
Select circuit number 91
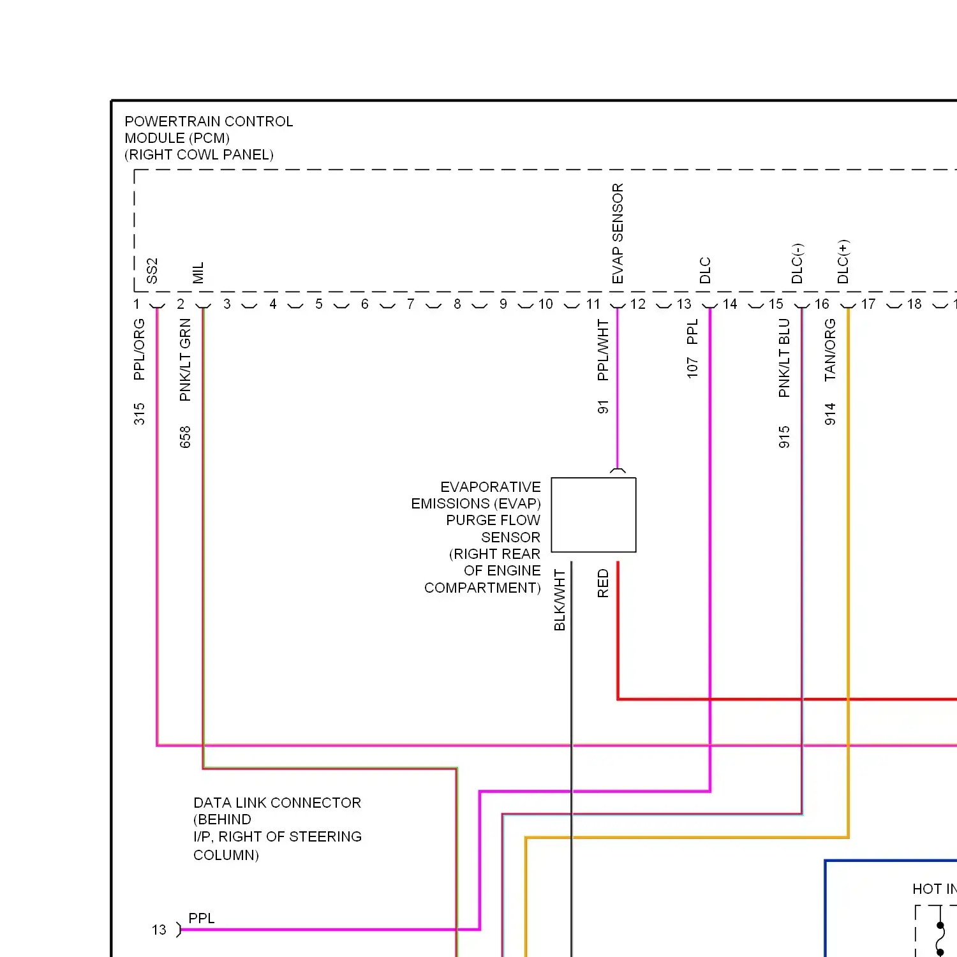[x=603, y=407]
